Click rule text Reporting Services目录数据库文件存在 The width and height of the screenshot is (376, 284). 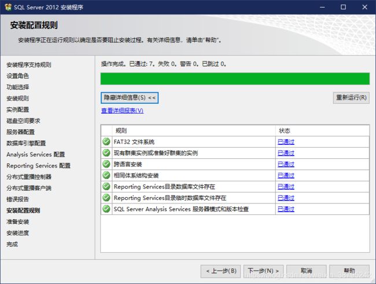(164, 187)
